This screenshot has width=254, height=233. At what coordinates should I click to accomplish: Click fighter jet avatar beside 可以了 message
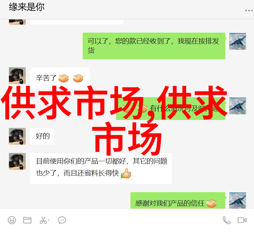(238, 41)
